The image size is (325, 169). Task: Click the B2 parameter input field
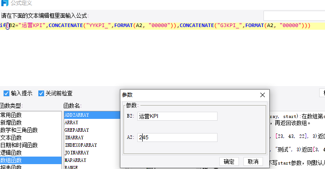[177, 116]
